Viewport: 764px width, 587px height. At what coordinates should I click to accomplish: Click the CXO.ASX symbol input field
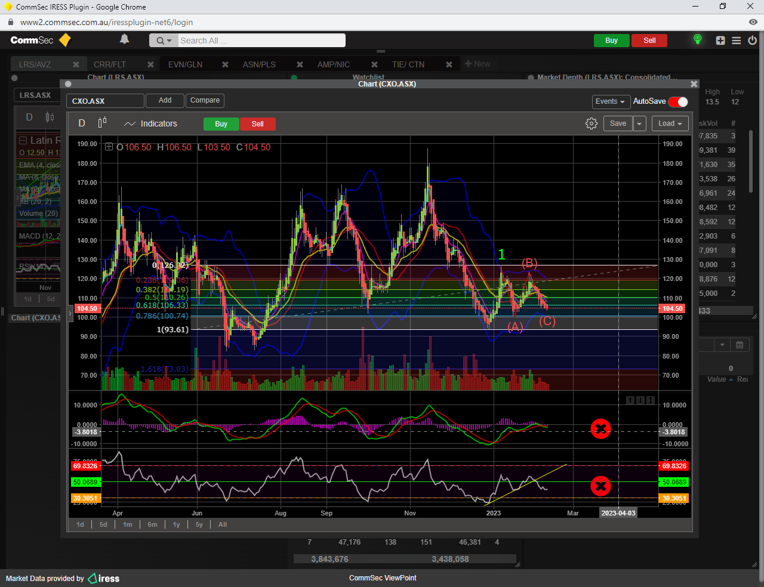coord(105,101)
